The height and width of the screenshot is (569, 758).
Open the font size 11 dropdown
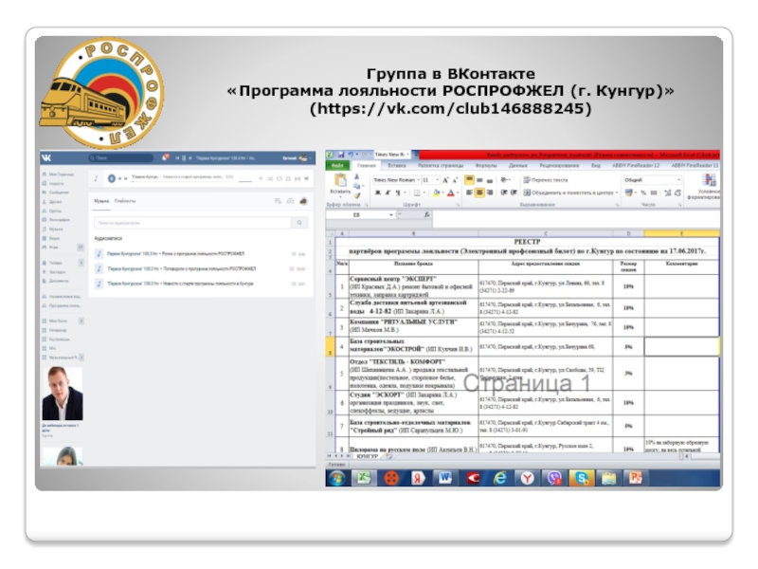(437, 180)
